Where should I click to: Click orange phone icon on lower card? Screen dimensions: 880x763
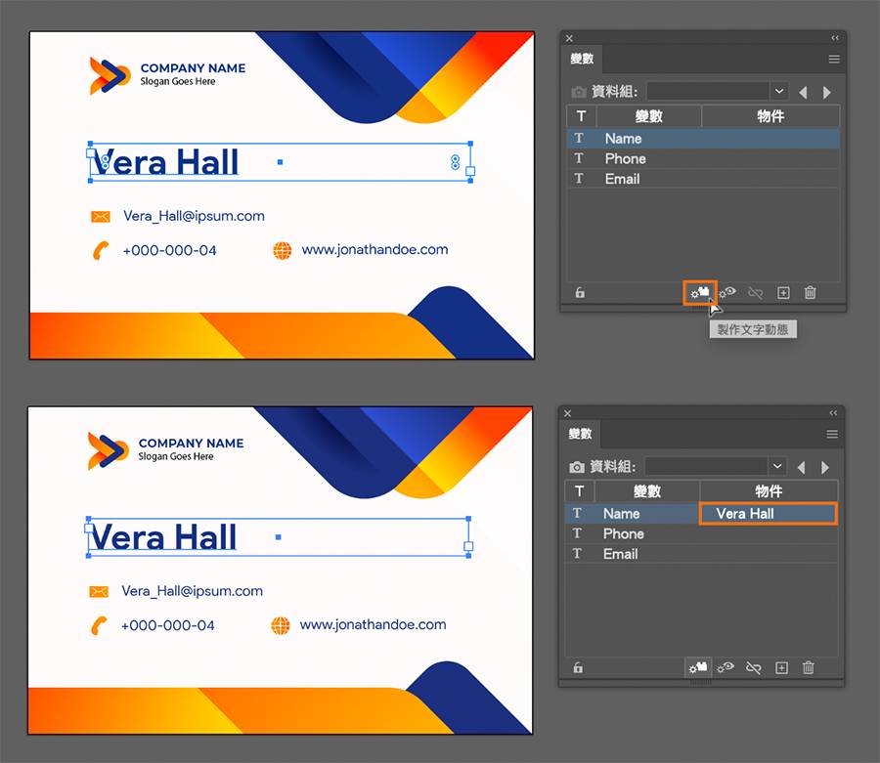(99, 625)
